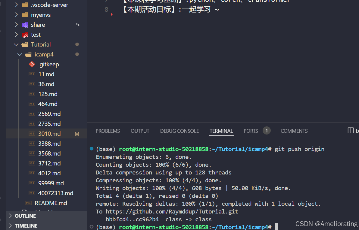Click the markdown icon next to 99999.md
The width and height of the screenshot is (359, 230).
point(32,183)
